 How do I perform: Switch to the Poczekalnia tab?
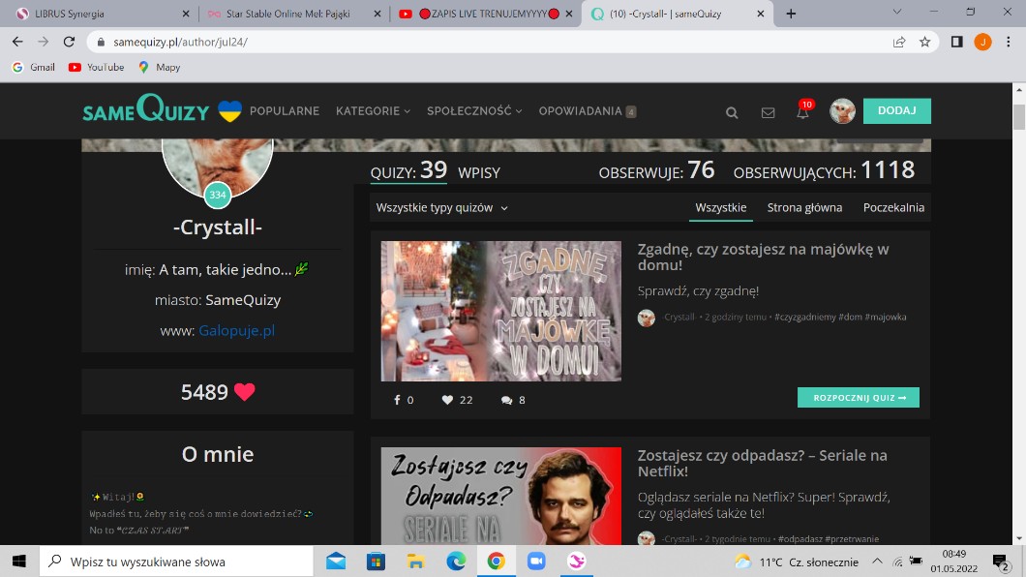point(893,207)
